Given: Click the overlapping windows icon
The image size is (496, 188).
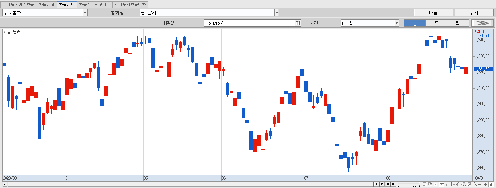Looking at the screenshot, I should (430, 184).
